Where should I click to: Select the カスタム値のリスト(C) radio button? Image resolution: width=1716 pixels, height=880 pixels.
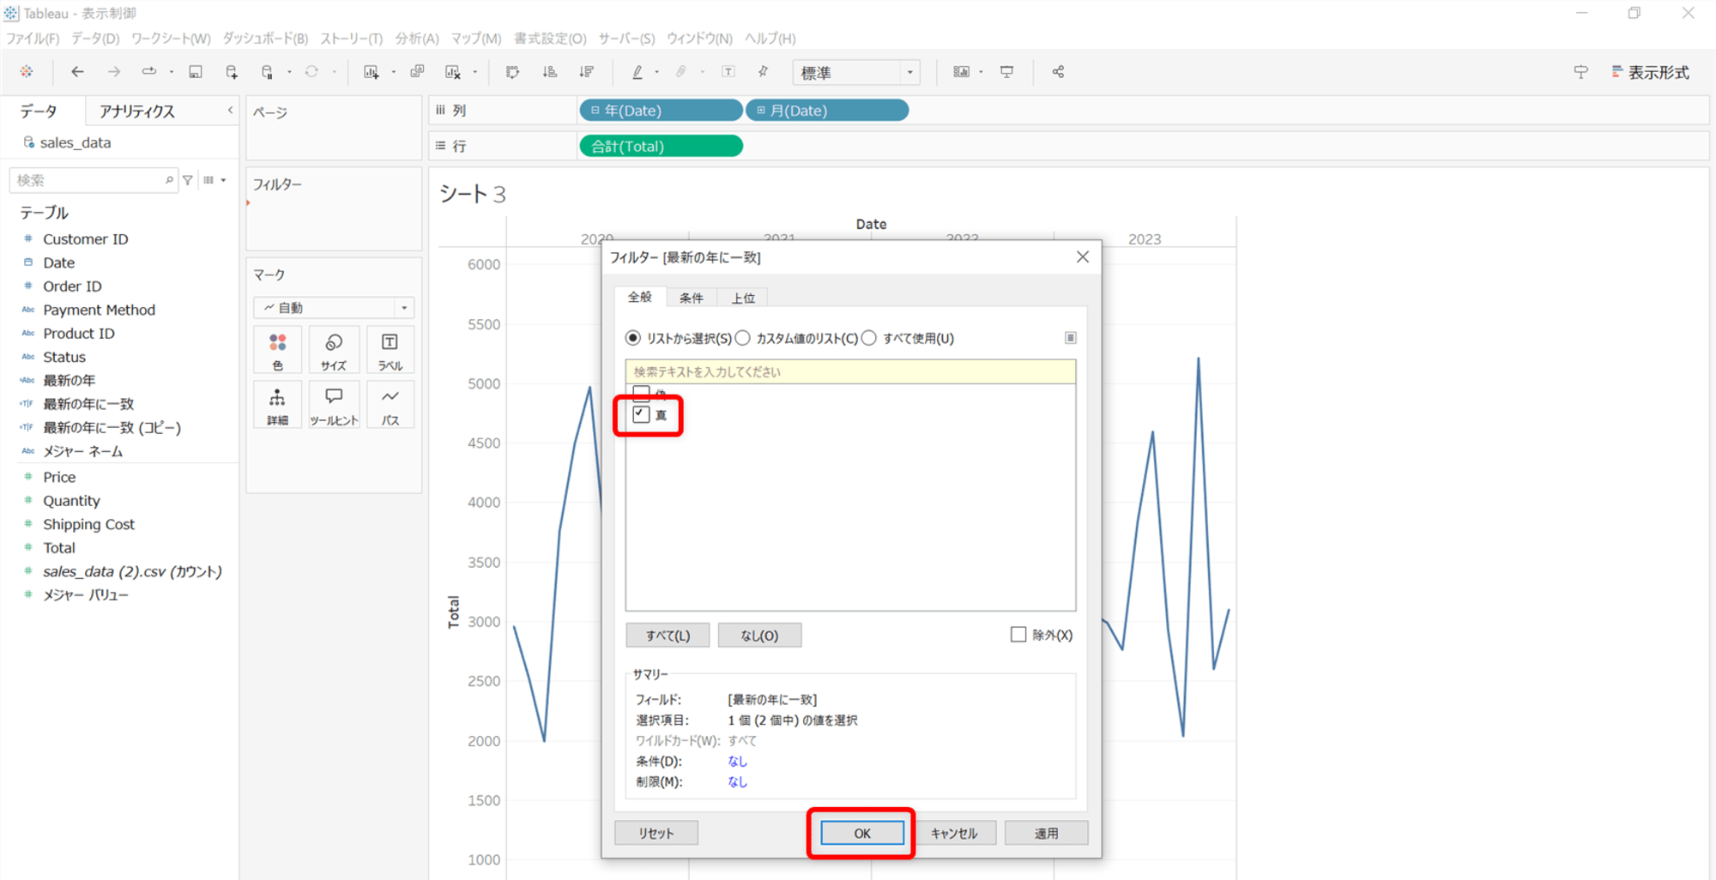point(743,338)
